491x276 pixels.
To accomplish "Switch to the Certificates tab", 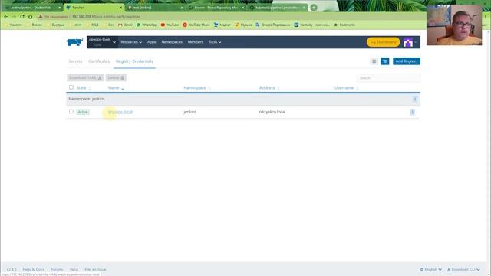I will (99, 61).
